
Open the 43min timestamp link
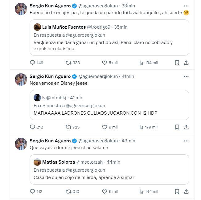click(128, 141)
